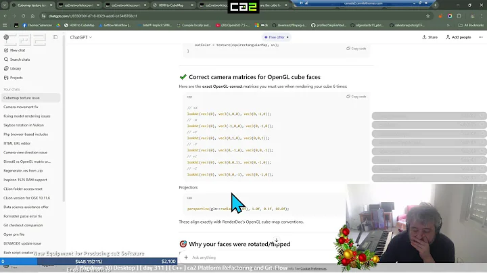Click the Free offer pill
The height and width of the screenshot is (273, 487).
pyautogui.click(x=276, y=37)
